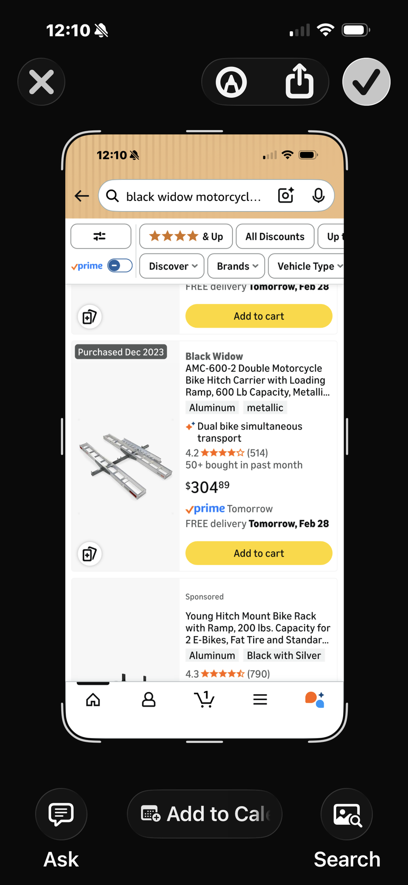Open the account profile tab
The width and height of the screenshot is (408, 885).
149,700
